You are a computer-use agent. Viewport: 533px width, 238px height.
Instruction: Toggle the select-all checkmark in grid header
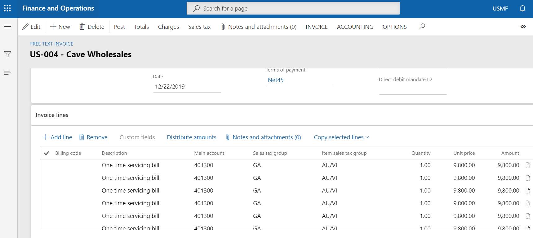[x=47, y=153]
